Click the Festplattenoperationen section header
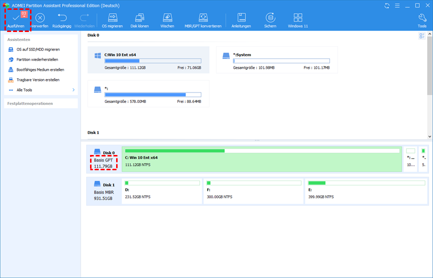This screenshot has width=433, height=278. click(30, 103)
